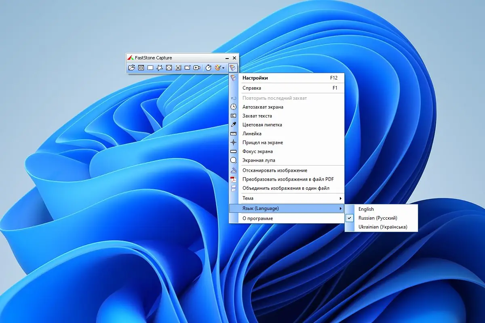Open the capture delay timer
Screen dimensions: 485x323
[208, 68]
